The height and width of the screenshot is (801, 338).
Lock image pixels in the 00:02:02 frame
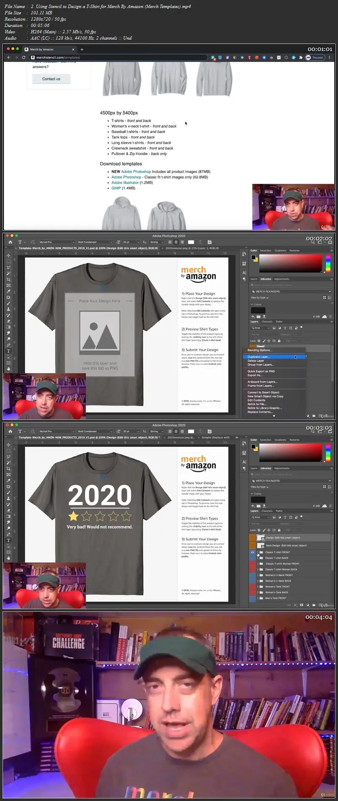(264, 341)
